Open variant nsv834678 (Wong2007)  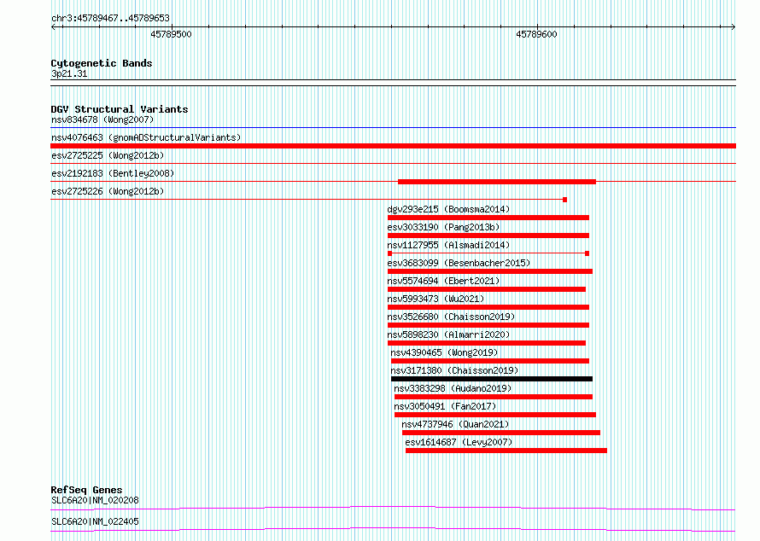[x=102, y=119]
